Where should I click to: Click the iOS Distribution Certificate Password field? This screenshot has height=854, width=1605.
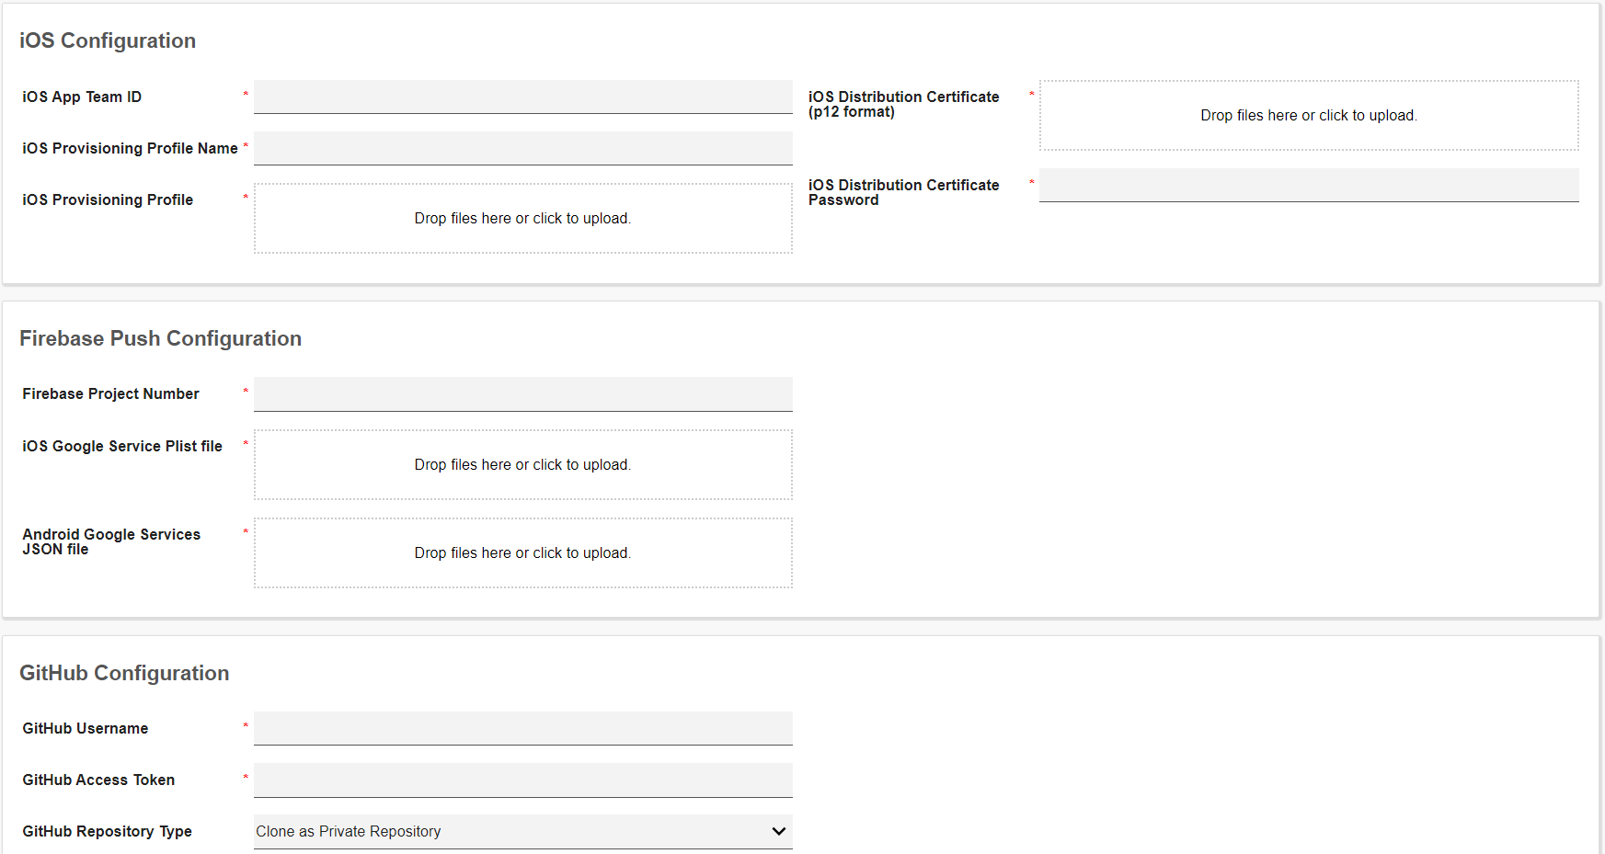(x=1309, y=185)
